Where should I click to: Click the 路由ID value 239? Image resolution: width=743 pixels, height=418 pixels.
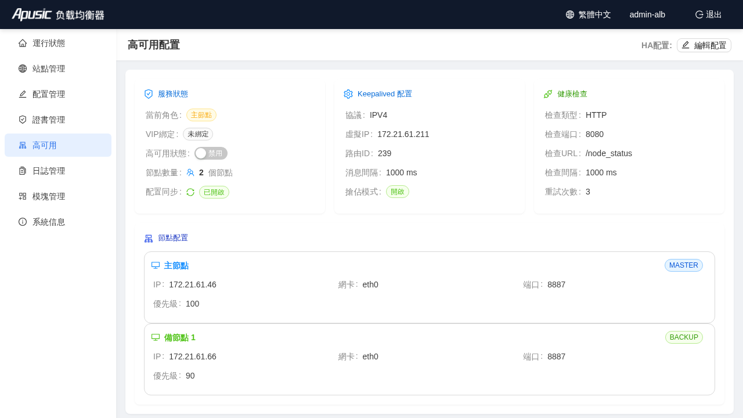(385, 153)
